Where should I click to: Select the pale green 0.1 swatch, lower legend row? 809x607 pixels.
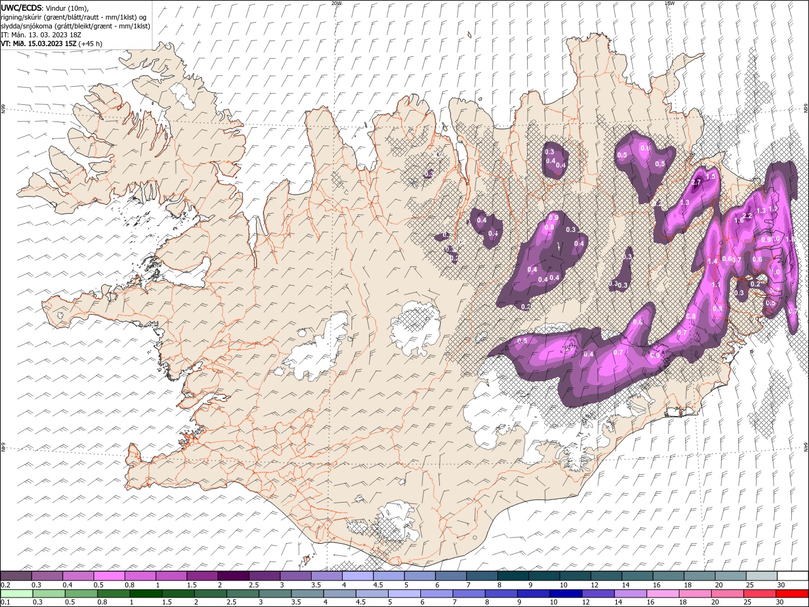17,593
